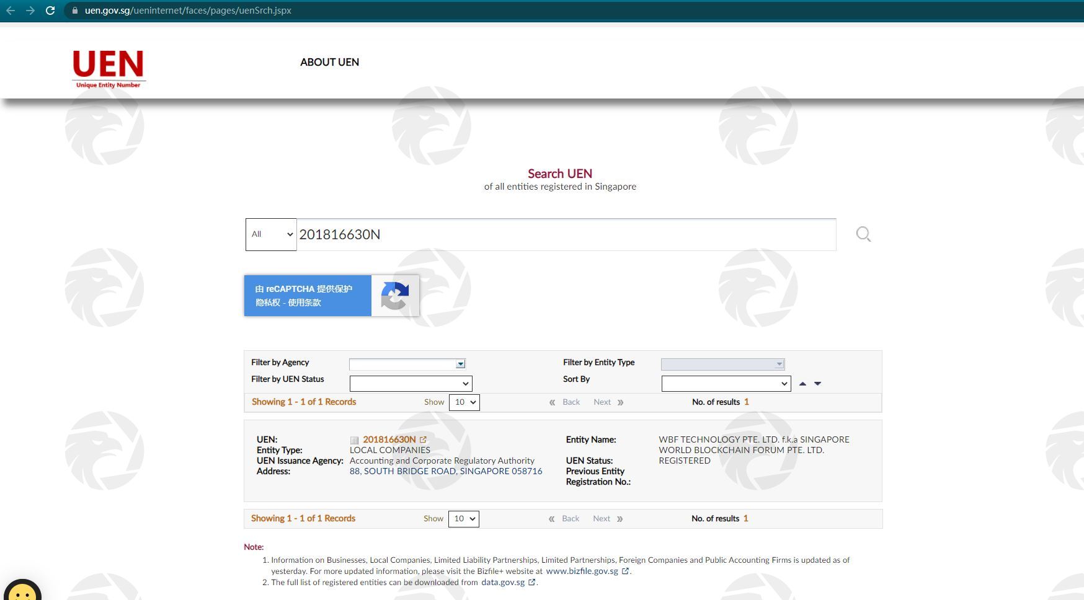Click entity name WBF TECHNOLOGY PTE. LTD.
This screenshot has height=600, width=1084.
click(x=754, y=445)
